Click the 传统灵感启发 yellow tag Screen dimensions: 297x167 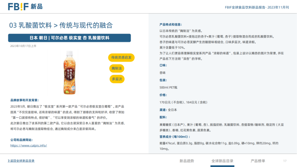pos(121,57)
